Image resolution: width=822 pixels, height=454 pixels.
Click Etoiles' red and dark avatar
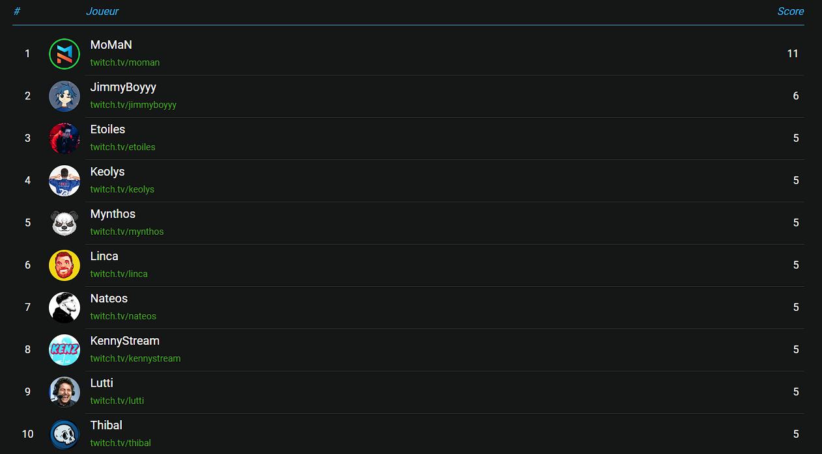tap(64, 139)
